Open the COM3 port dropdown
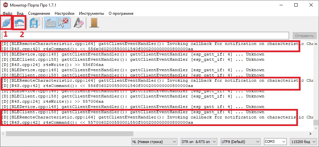Viewport: 319px width, 147px height. pos(275,142)
